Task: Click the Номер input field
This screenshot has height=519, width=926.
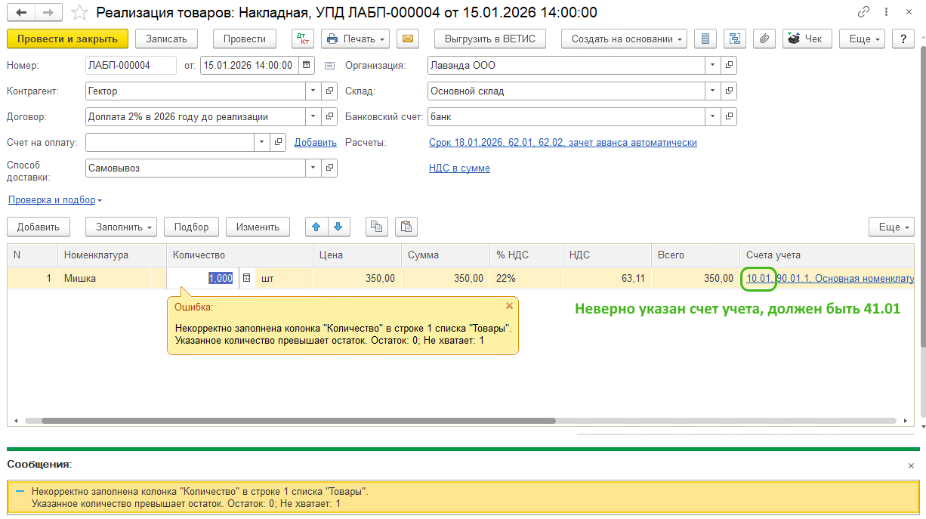Action: tap(130, 66)
